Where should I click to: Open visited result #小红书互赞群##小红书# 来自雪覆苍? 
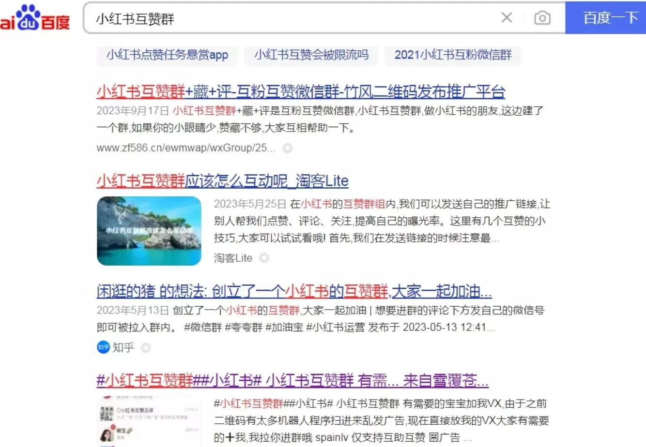point(292,381)
